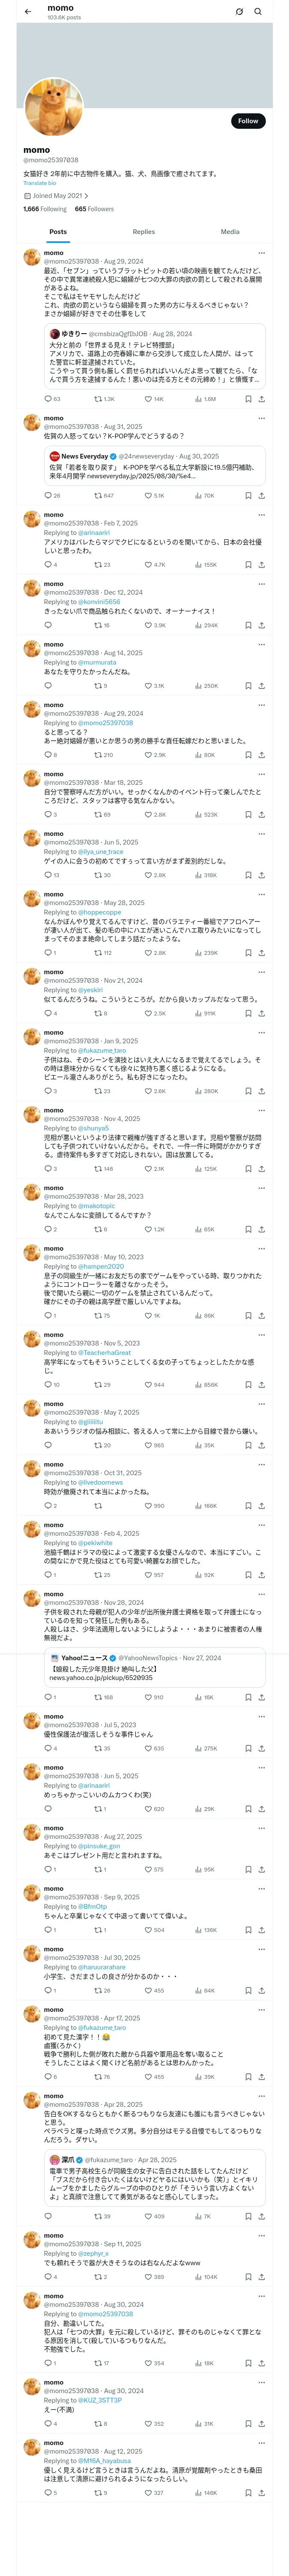Expand the Joined May 2021 chevron
The image size is (289, 2576).
[x=86, y=196]
